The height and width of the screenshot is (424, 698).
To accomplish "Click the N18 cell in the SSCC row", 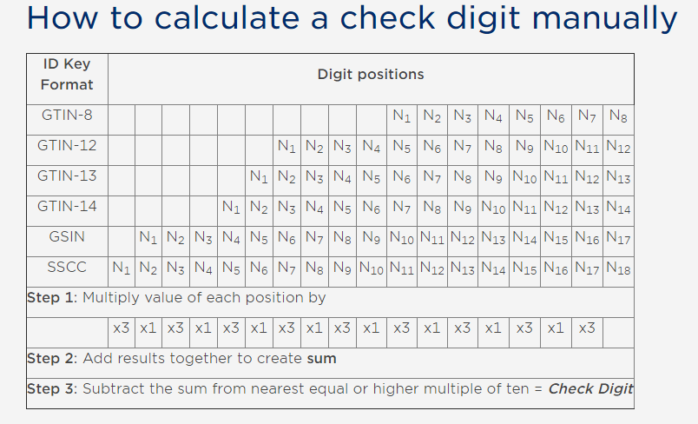I will click(618, 268).
